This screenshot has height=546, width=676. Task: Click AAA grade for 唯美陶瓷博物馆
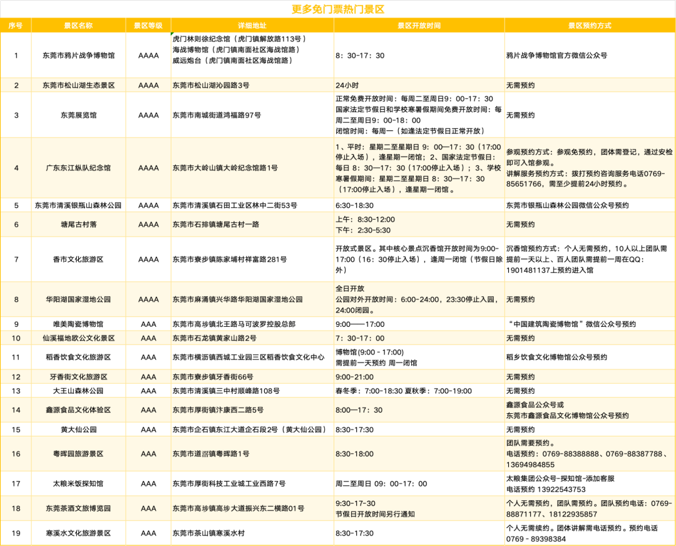[148, 324]
